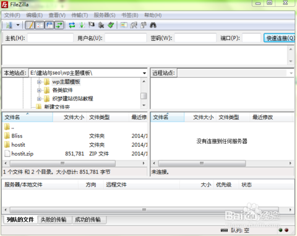Open the 服务器(S) menu
Image resolution: width=297 pixels, height=236 pixels.
pos(105,15)
